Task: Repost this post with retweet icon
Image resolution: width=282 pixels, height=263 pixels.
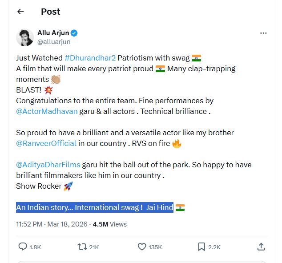Action: 82,246
